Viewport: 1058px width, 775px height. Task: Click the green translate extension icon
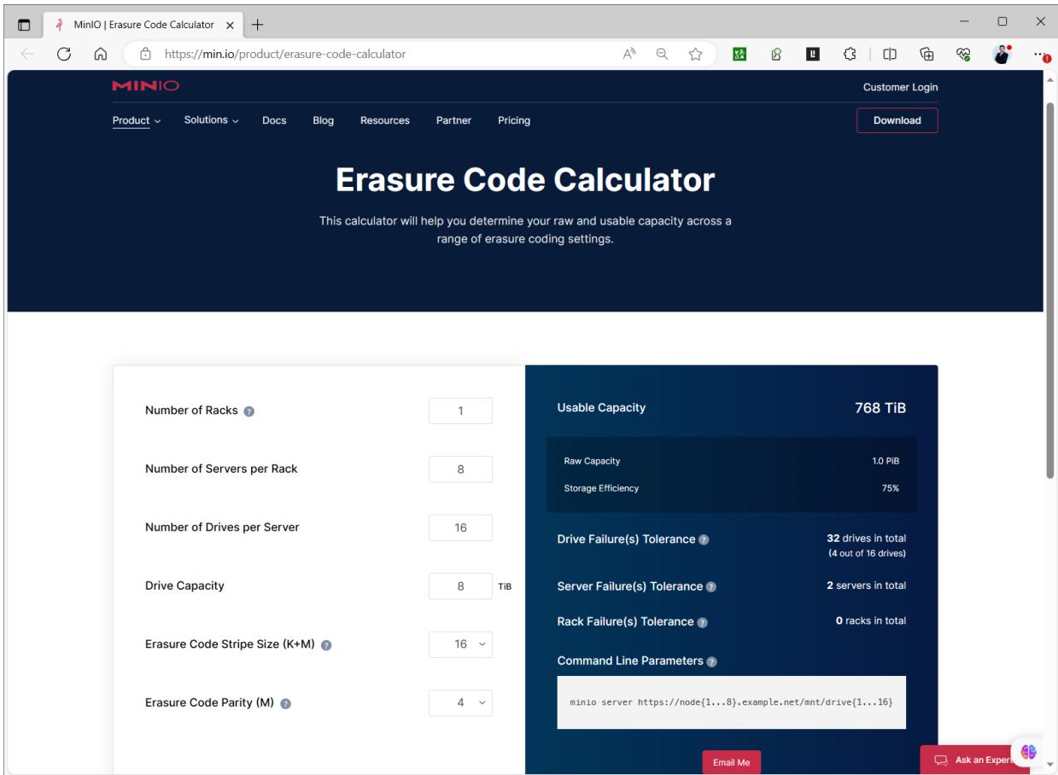click(x=741, y=54)
